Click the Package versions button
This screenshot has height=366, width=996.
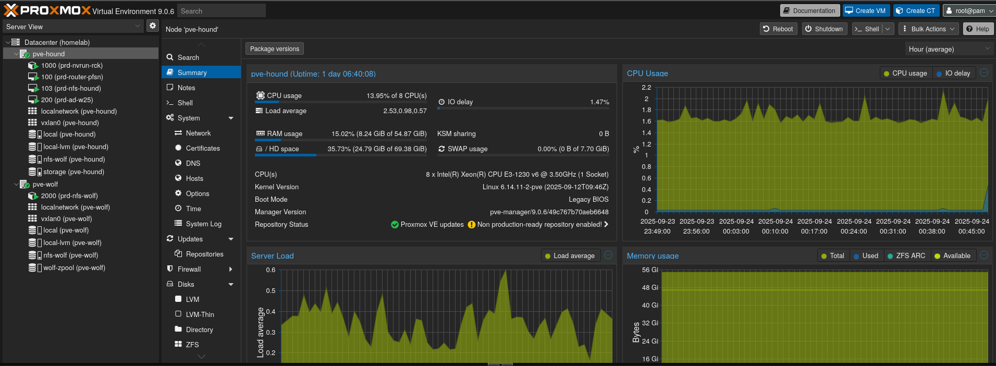[275, 49]
